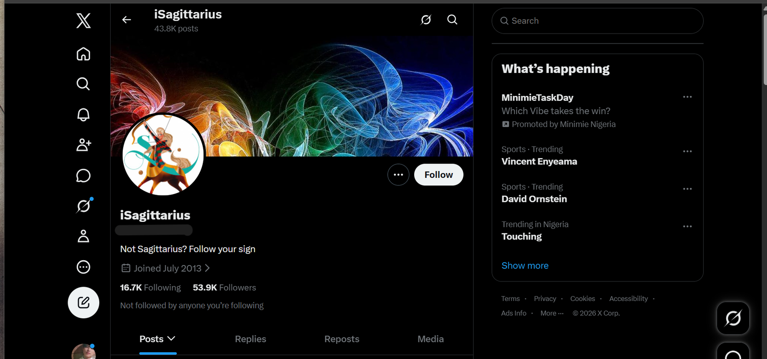This screenshot has height=359, width=767.
Task: Open more options for David Ornstein trend
Action: 687,189
